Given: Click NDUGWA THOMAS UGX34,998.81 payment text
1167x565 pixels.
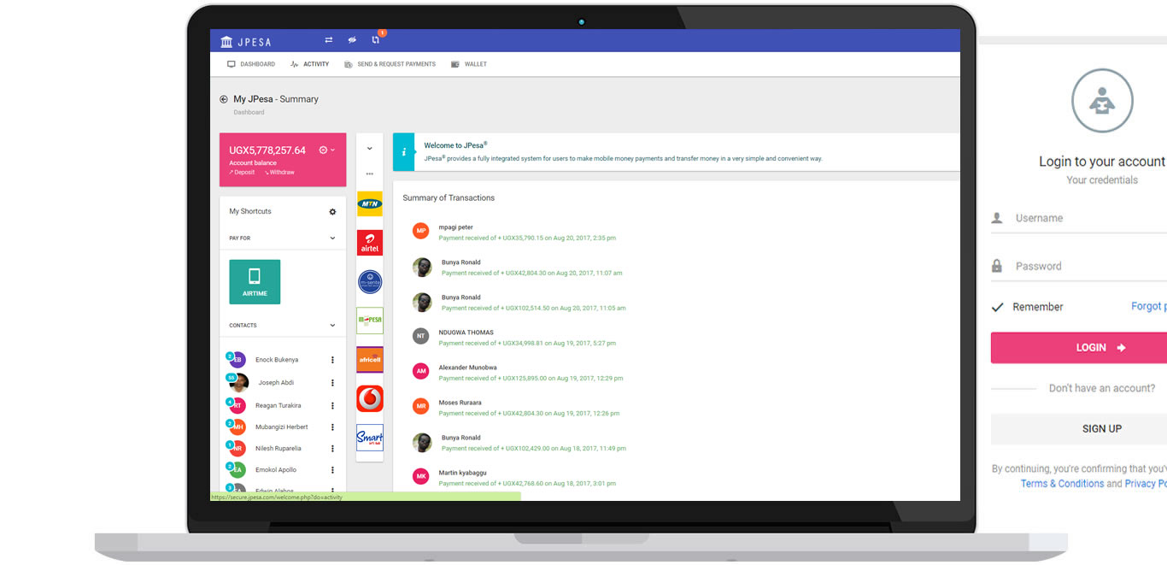Looking at the screenshot, I should [527, 344].
